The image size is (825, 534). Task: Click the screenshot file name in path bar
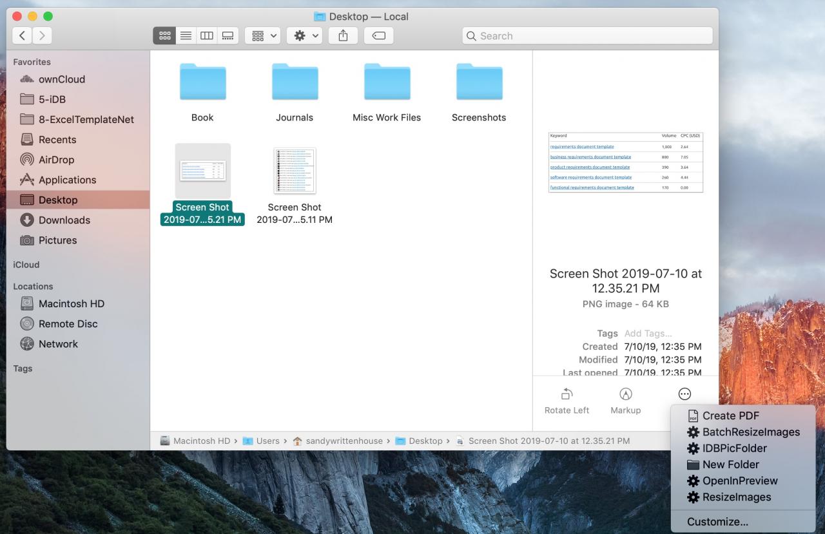(543, 441)
